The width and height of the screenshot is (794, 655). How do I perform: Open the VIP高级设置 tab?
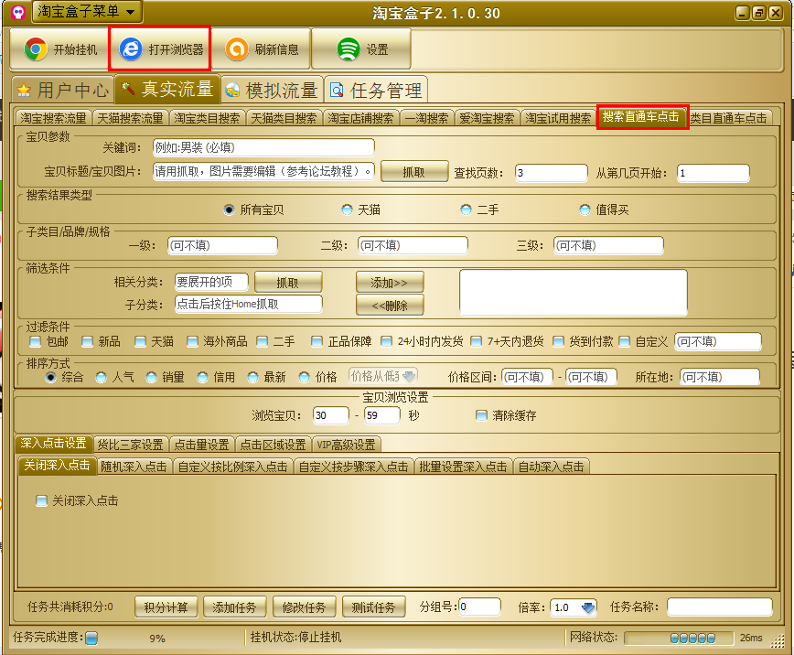point(347,445)
